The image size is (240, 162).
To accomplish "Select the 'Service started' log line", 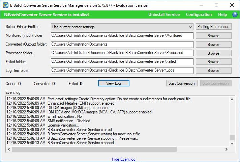I will click(59, 130).
